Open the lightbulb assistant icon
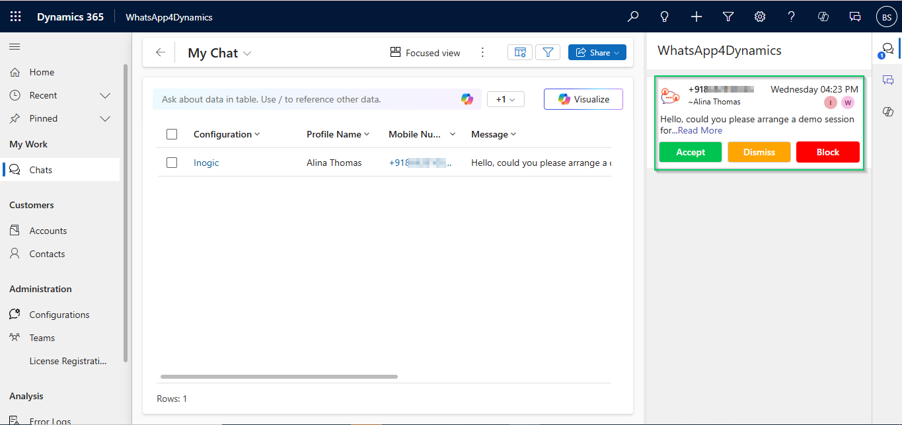The image size is (902, 425). coord(665,17)
